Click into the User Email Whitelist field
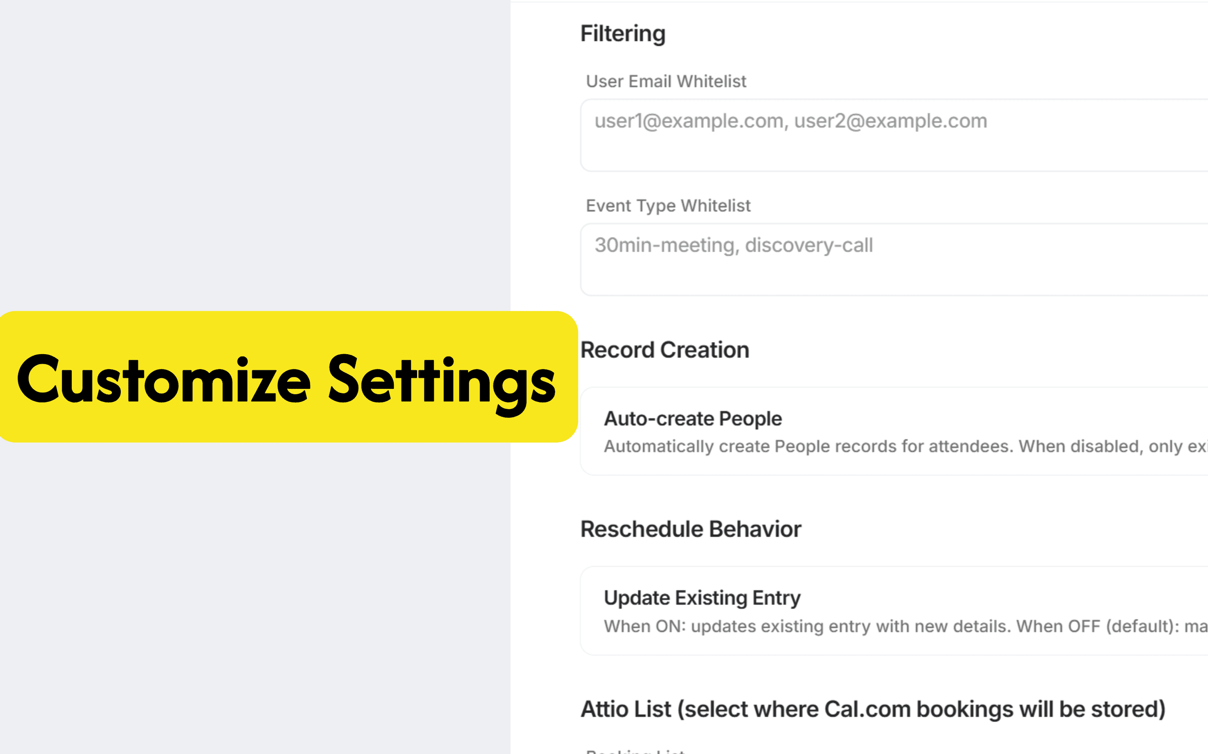 pos(893,144)
